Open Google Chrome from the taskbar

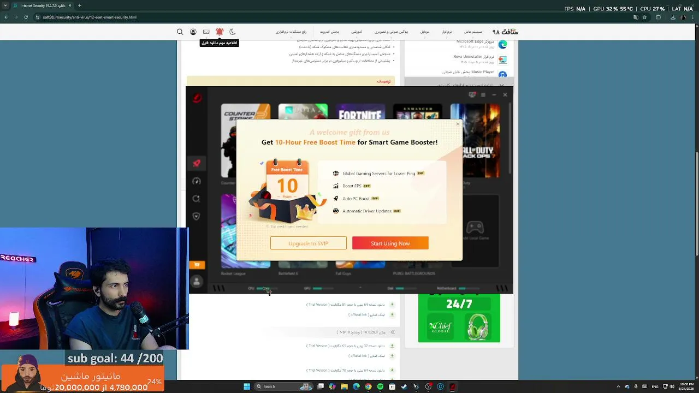click(369, 386)
